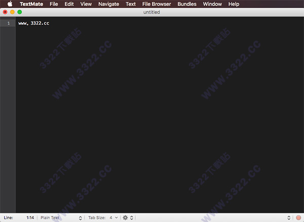Open the Help menu
304x222 pixels.
[x=234, y=4]
